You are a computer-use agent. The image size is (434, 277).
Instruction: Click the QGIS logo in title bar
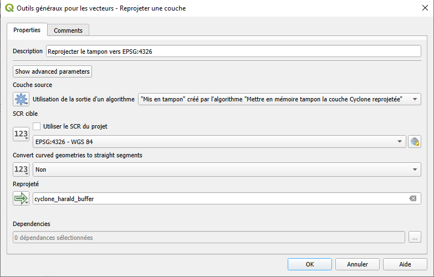tap(9, 8)
